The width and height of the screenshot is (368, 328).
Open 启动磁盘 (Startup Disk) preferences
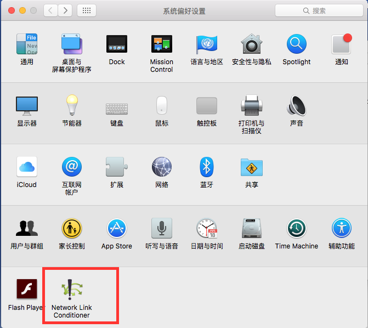252,228
